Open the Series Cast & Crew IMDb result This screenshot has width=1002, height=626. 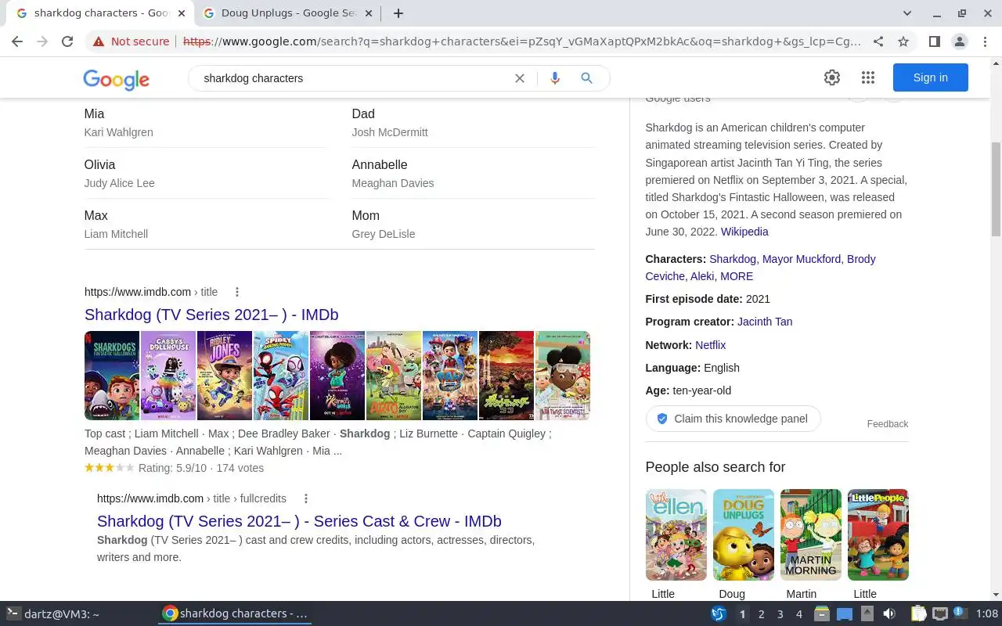click(299, 521)
